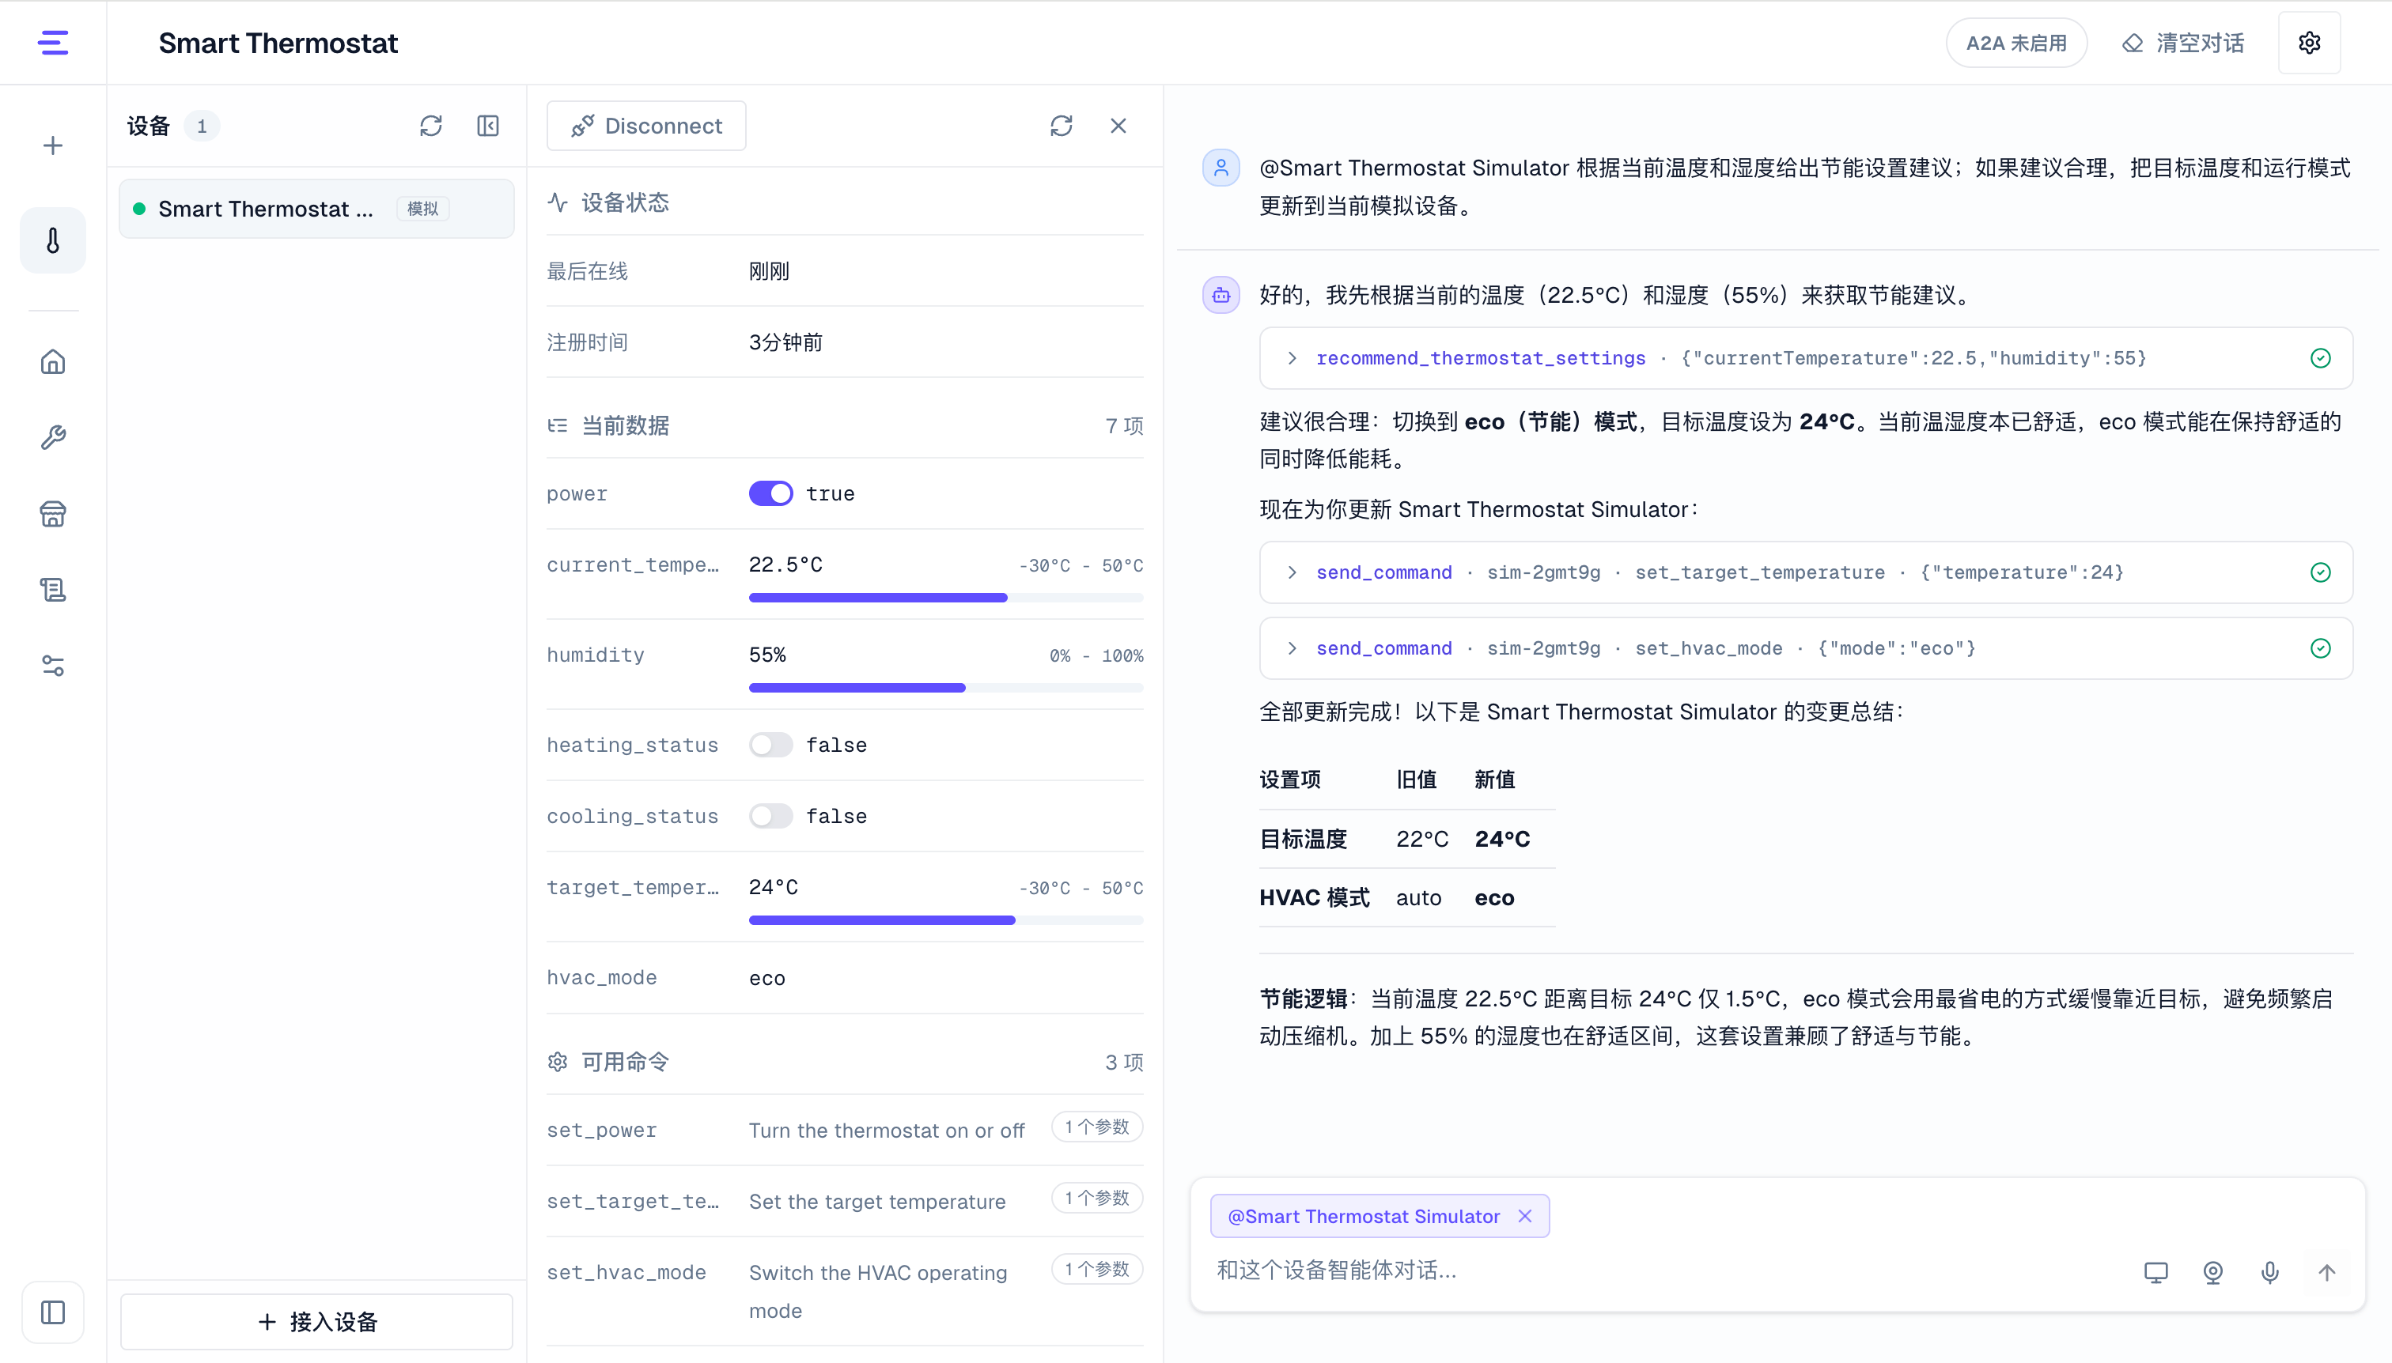Screen dimensions: 2392x1363
Task: Open the scroll logs sidebar icon
Action: click(53, 589)
